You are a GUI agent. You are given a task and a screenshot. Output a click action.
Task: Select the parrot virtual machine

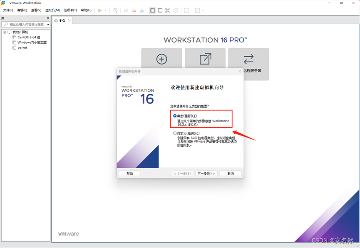tap(22, 48)
